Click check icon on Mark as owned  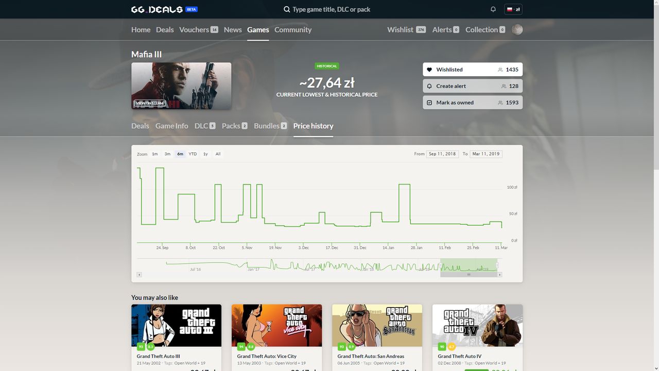coord(430,103)
